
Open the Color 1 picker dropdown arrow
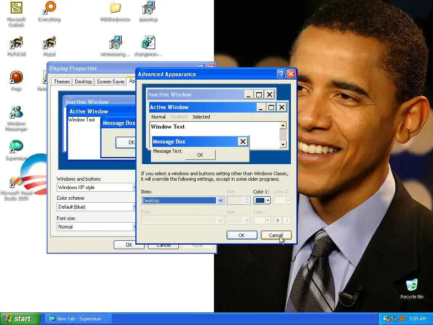[x=268, y=200]
